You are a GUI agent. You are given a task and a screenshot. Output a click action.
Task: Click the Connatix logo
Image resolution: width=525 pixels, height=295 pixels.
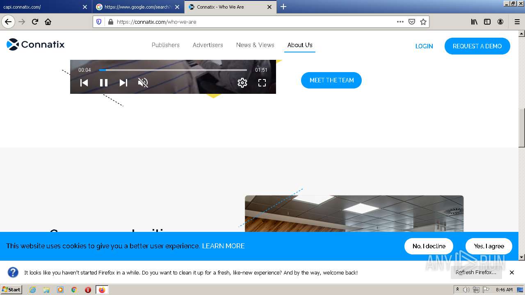[x=36, y=44]
